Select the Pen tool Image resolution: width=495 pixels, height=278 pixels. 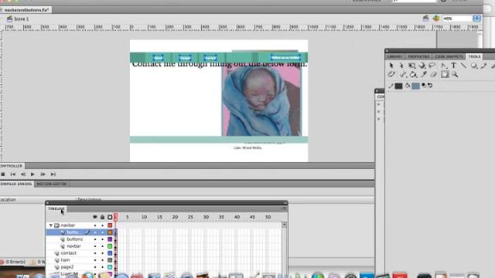pos(444,65)
